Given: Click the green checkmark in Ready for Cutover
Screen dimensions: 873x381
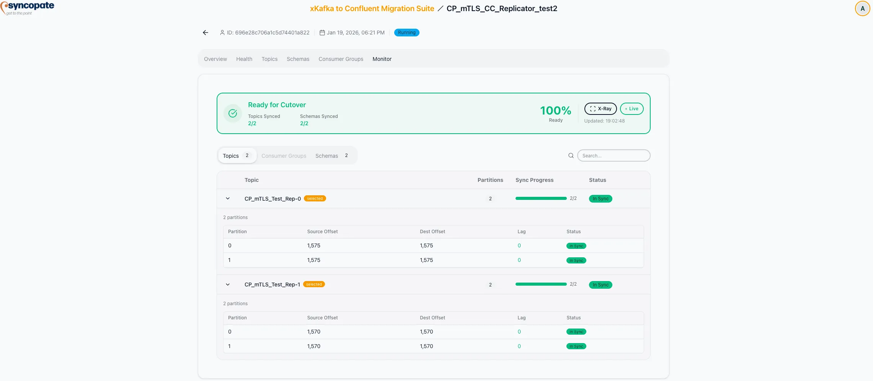Looking at the screenshot, I should [233, 113].
